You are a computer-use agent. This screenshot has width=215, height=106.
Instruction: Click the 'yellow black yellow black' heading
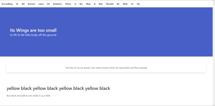coord(58,88)
